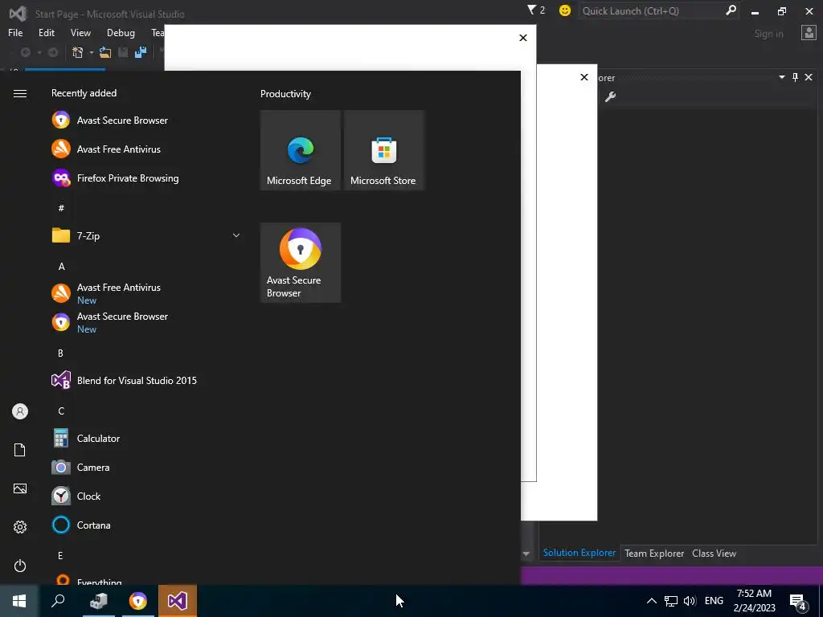Select the Solution Explorer tab
Viewport: 823px width, 617px height.
coord(579,553)
